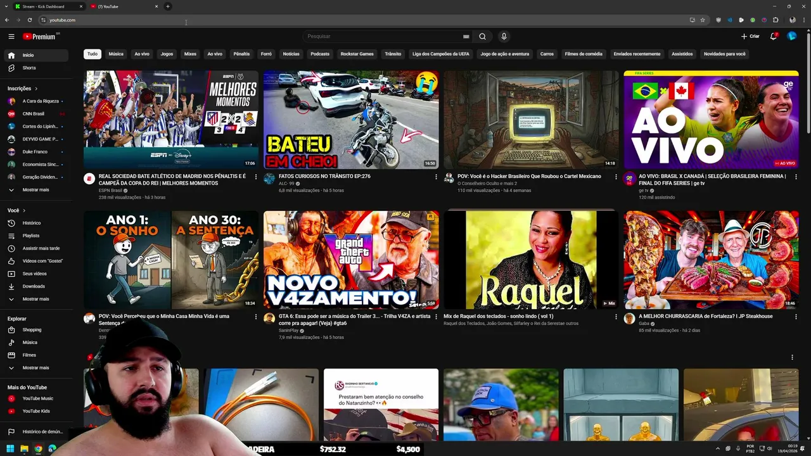Select Novidades para você chip
This screenshot has height=456, width=811.
point(725,54)
